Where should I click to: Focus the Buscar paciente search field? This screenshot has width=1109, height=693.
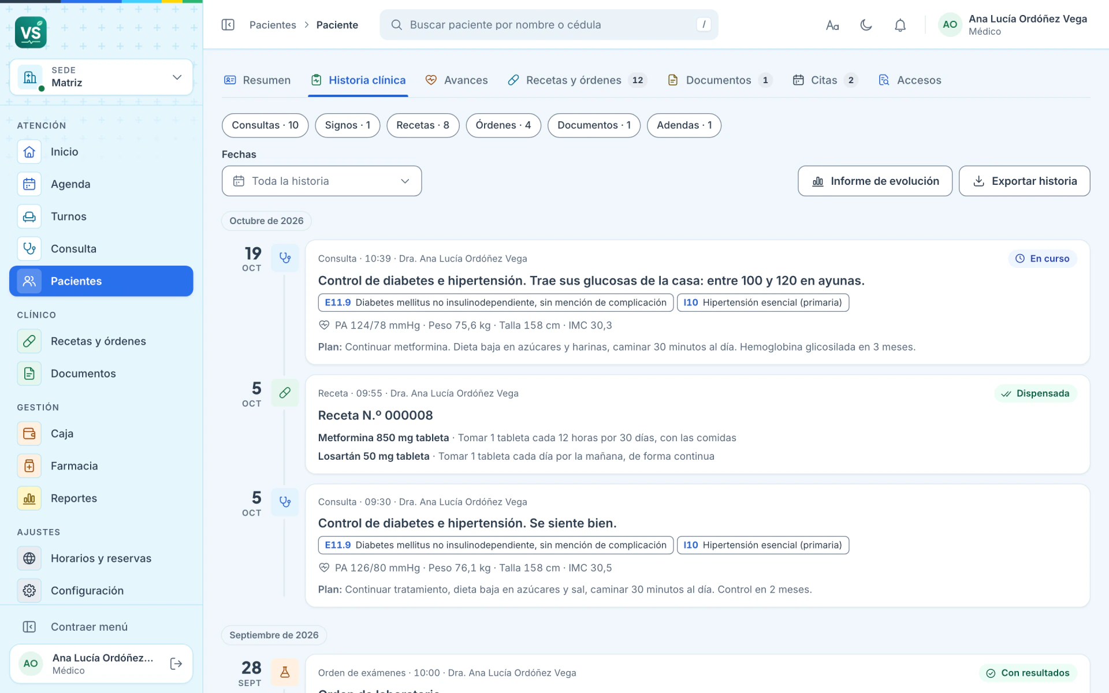tap(549, 25)
